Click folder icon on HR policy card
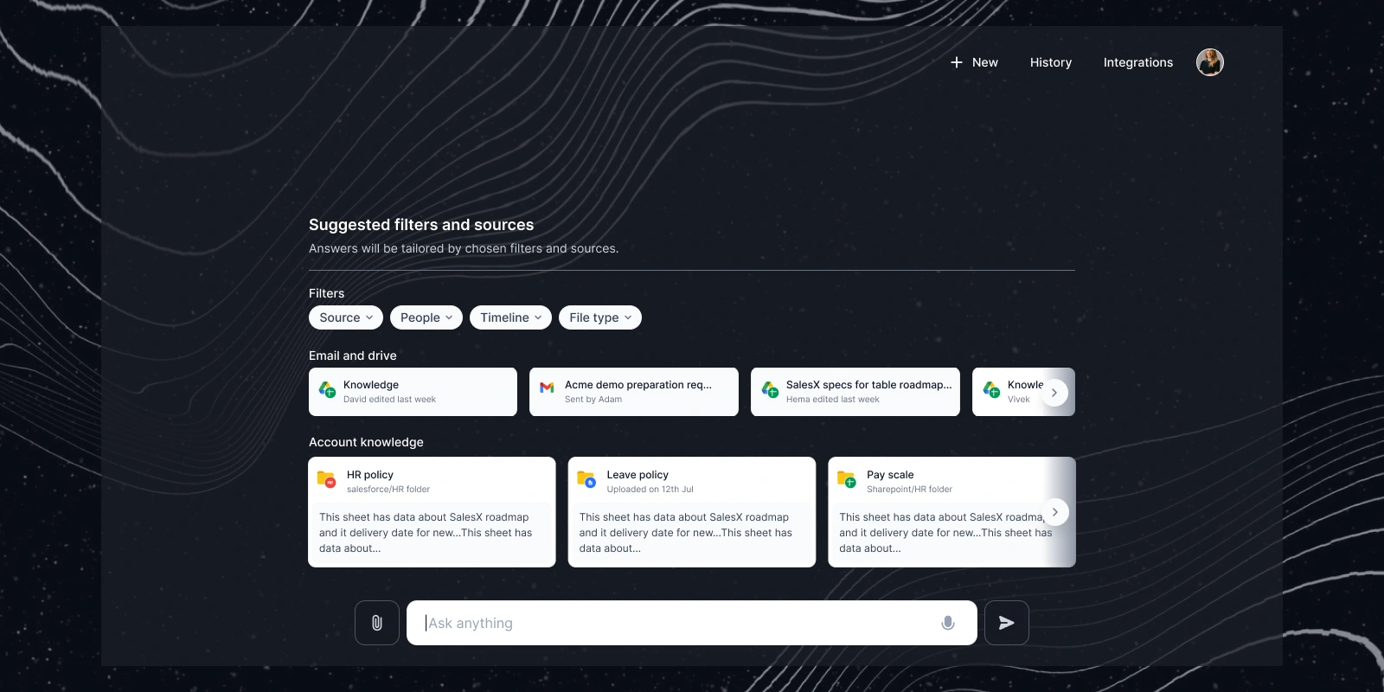The width and height of the screenshot is (1384, 692). [327, 479]
